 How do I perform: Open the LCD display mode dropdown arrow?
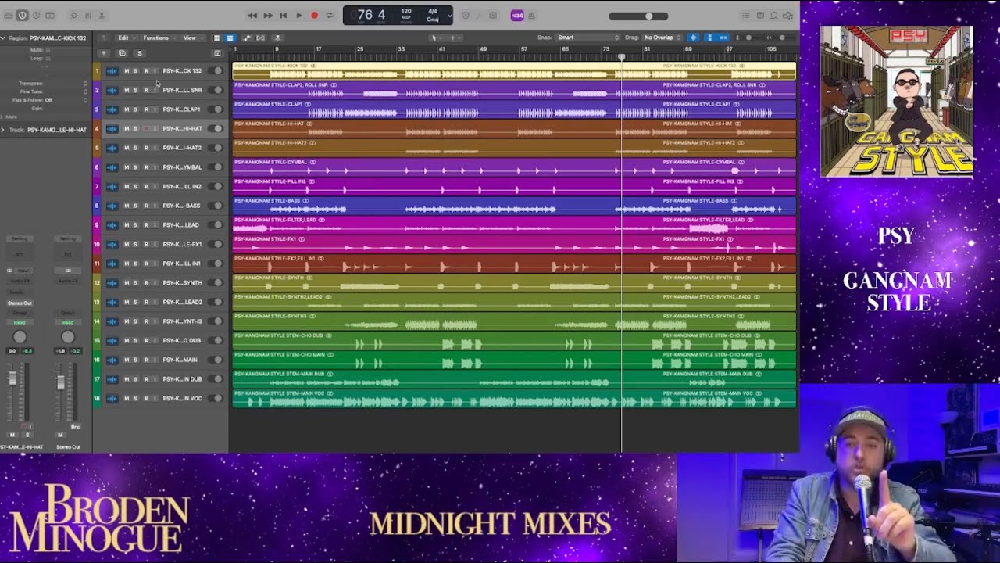449,16
